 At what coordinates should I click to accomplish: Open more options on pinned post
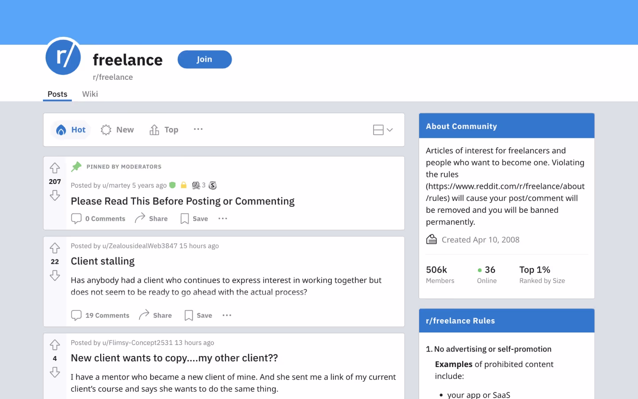click(223, 219)
